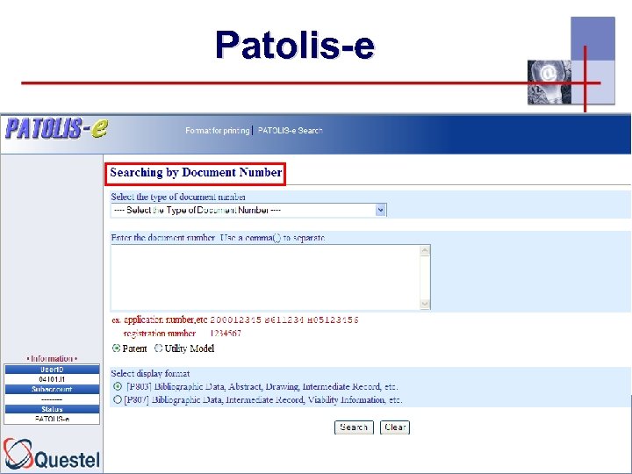Click the PATOLIS-e status value
The height and width of the screenshot is (474, 632).
[x=52, y=419]
